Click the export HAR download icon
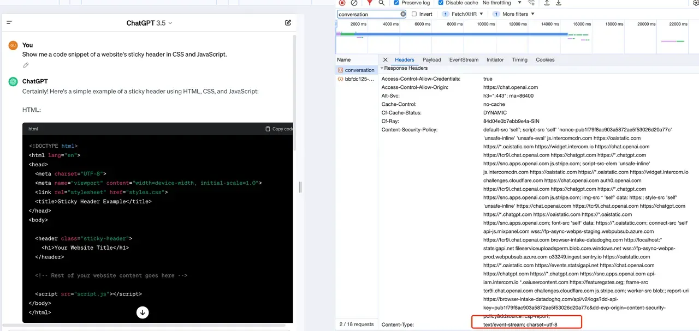The height and width of the screenshot is (331, 699). click(x=559, y=3)
